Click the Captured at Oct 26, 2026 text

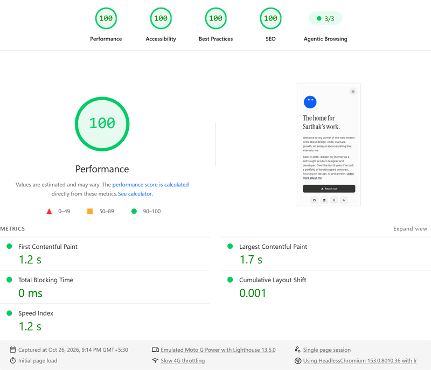[73, 350]
